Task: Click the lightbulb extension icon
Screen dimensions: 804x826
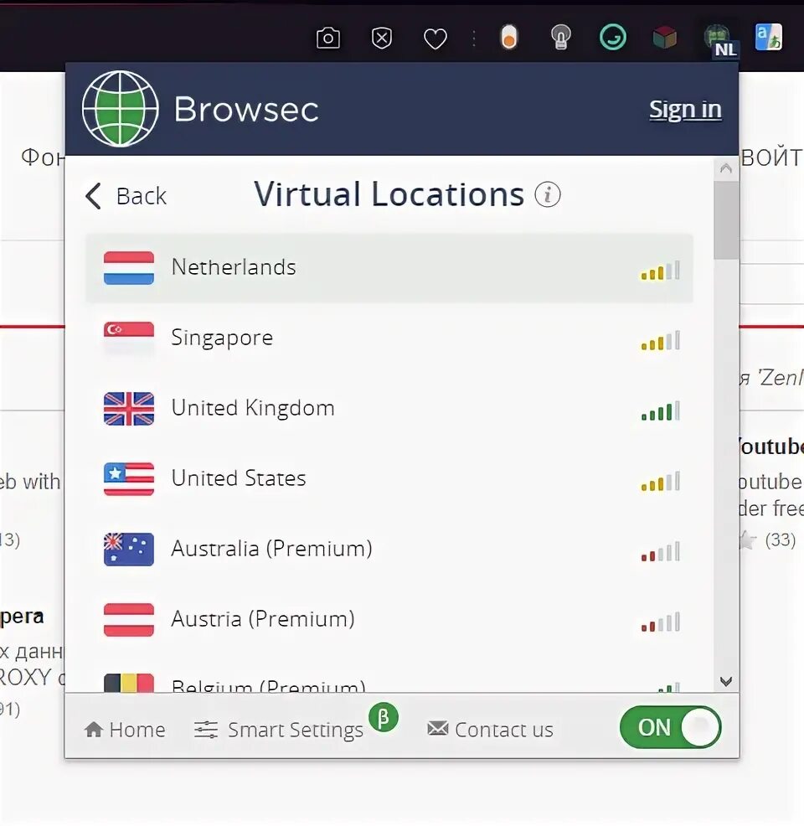Action: tap(561, 37)
